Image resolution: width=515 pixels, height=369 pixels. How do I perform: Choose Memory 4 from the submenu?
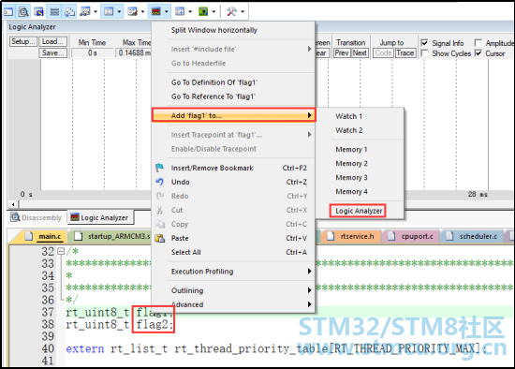(360, 192)
